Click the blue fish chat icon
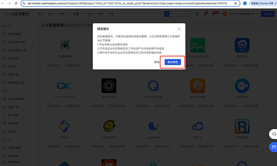Image resolution: width=277 pixels, height=166 pixels. click(242, 86)
